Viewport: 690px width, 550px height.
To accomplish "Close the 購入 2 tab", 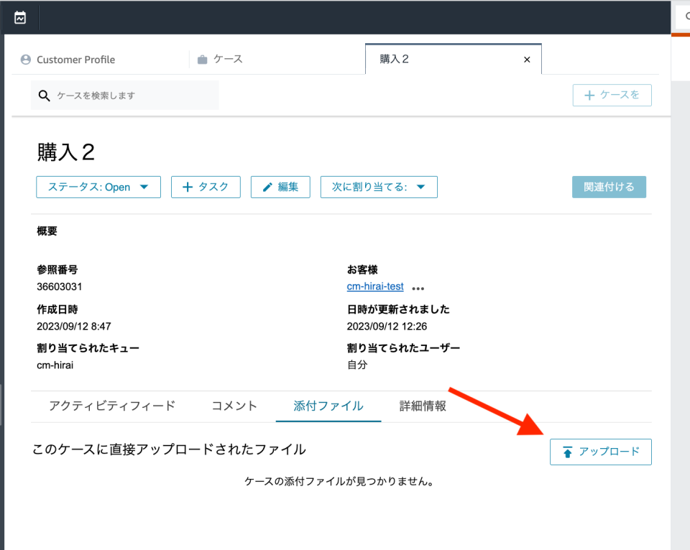I will click(x=527, y=60).
